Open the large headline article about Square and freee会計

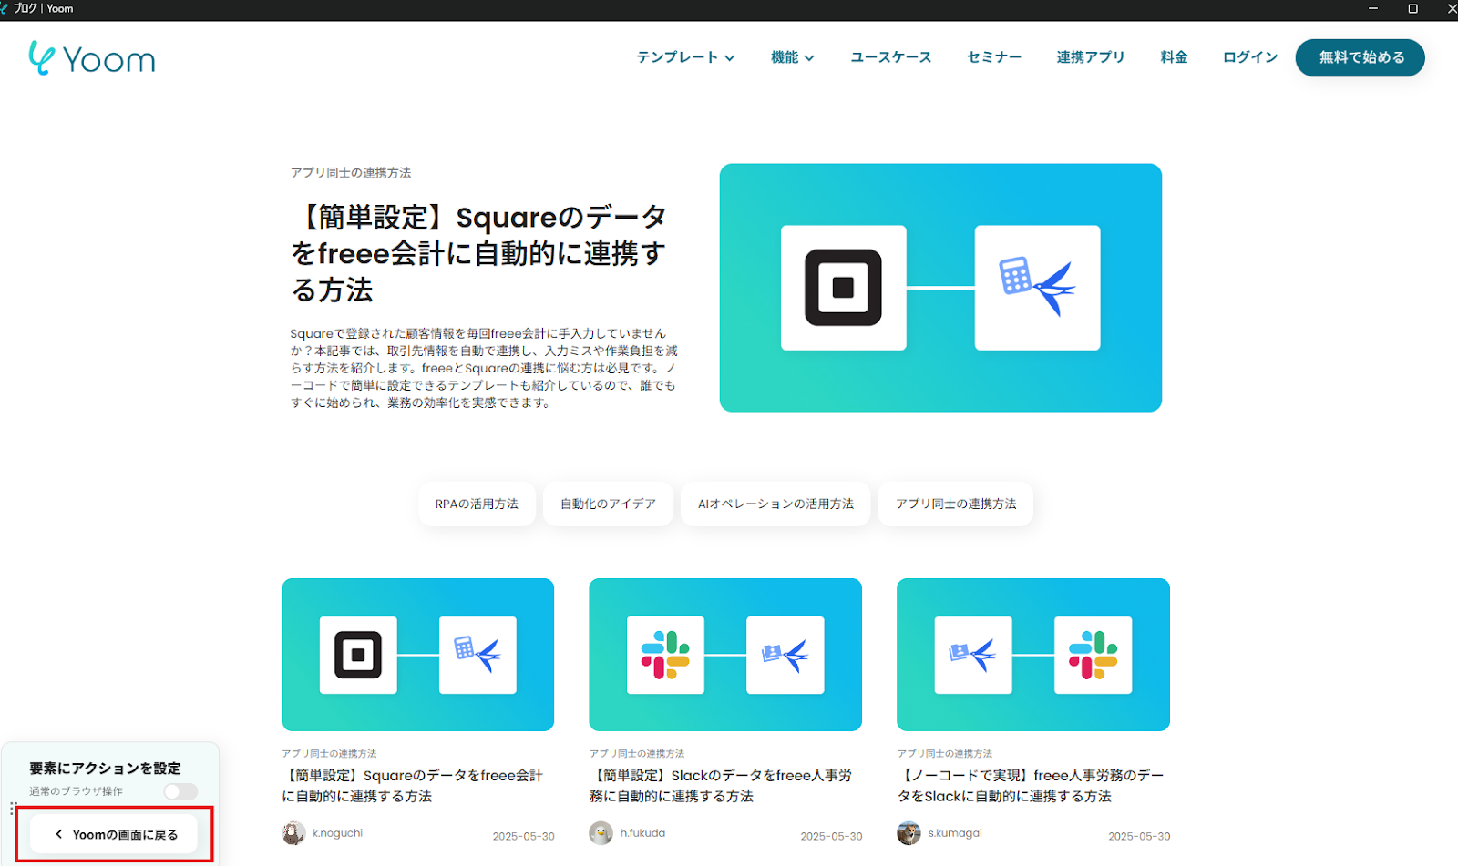tap(478, 253)
